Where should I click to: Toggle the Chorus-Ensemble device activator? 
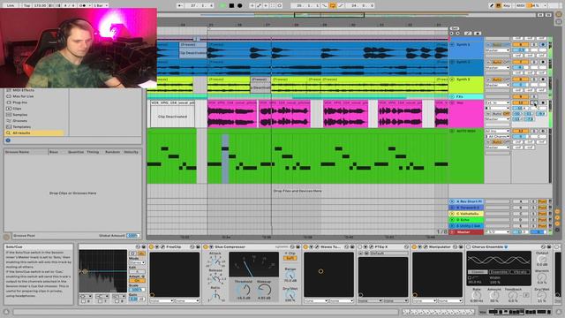(x=469, y=247)
